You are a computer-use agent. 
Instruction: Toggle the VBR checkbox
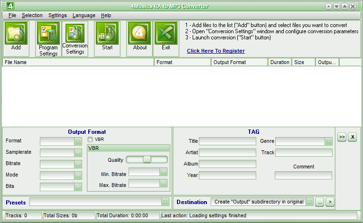pyautogui.click(x=90, y=139)
